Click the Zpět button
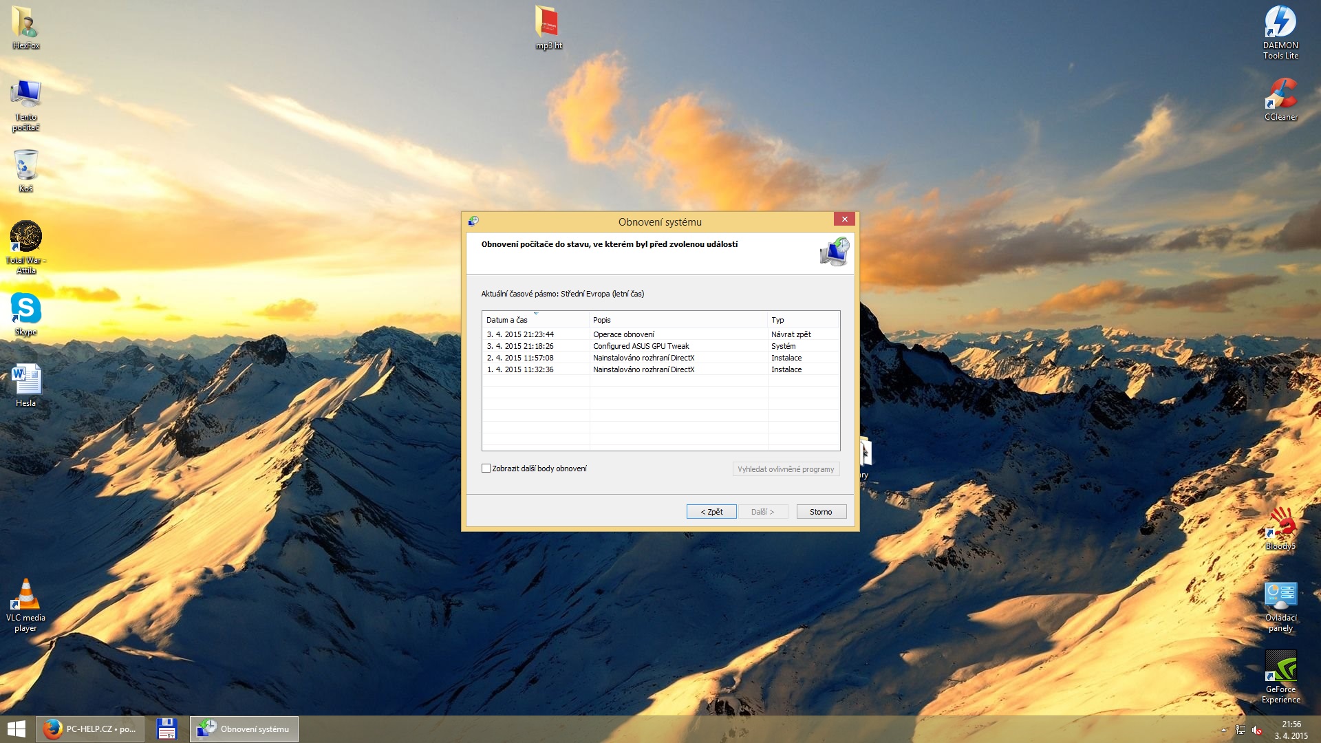The image size is (1321, 743). (x=711, y=512)
